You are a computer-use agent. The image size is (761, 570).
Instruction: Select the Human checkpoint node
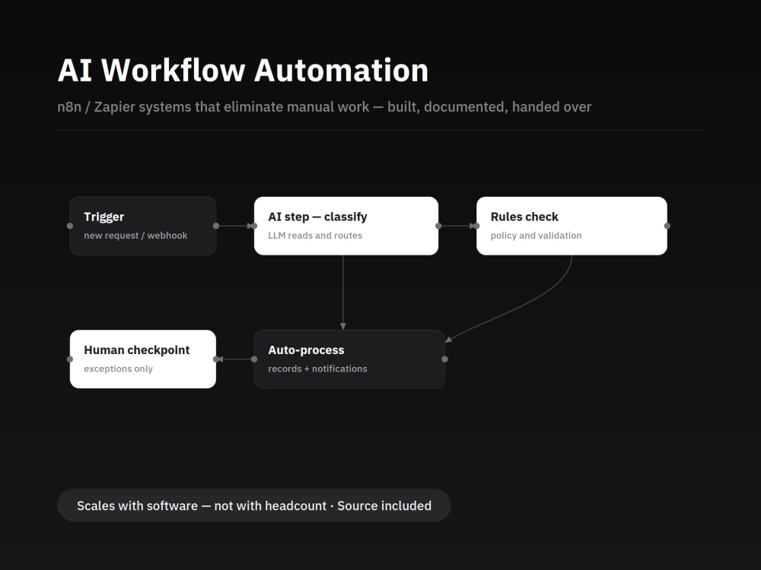pos(143,359)
